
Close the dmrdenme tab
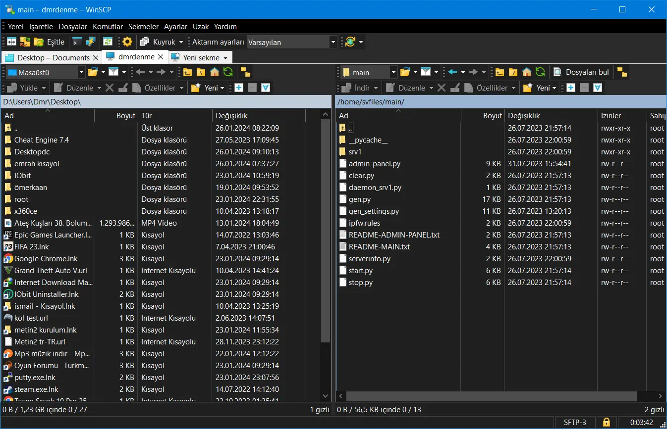(161, 57)
